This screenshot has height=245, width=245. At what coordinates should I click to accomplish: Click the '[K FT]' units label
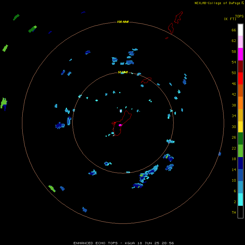click(x=230, y=19)
